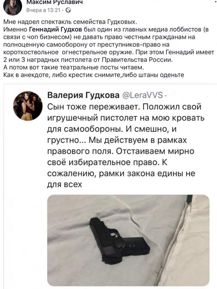Screen dimensions: 217x289
Task: Click the dot in the top-right corner of the post
Action: pyautogui.click(x=215, y=2)
